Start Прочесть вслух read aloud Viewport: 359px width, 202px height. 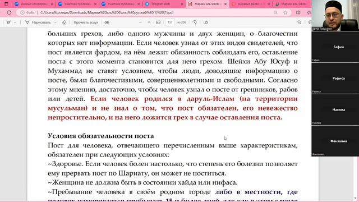coord(86,22)
